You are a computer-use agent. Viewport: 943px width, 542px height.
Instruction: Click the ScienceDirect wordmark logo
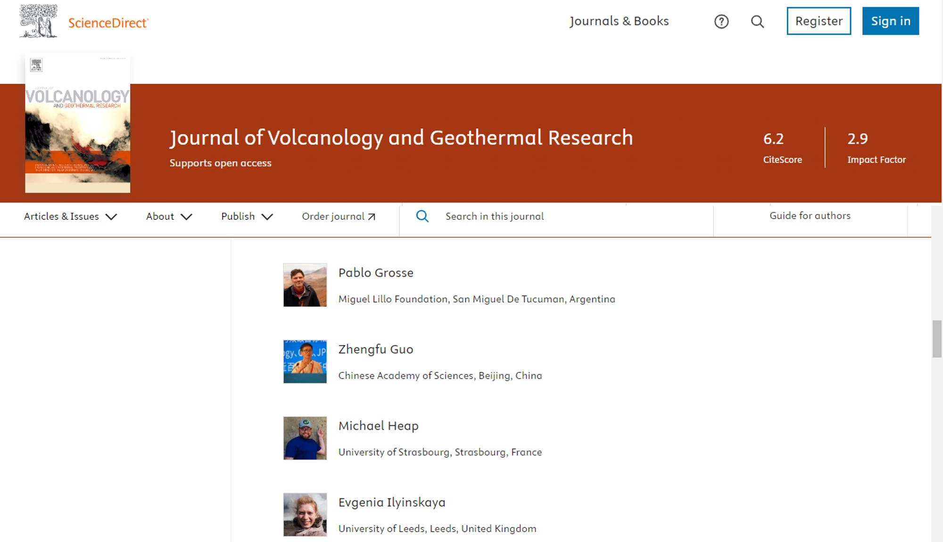[108, 23]
